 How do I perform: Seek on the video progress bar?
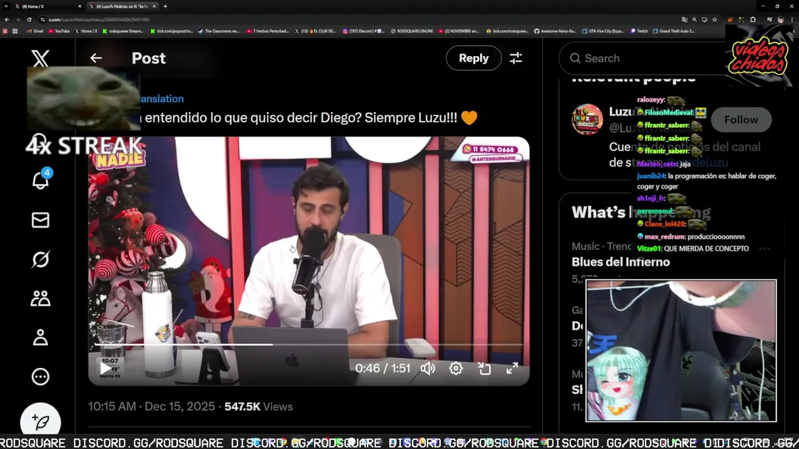pyautogui.click(x=309, y=344)
